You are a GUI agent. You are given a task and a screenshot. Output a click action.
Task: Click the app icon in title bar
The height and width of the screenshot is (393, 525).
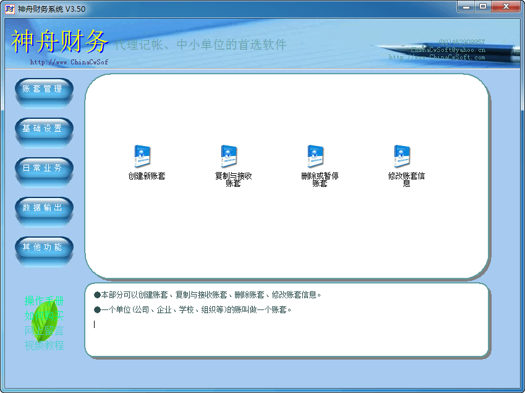click(x=9, y=7)
